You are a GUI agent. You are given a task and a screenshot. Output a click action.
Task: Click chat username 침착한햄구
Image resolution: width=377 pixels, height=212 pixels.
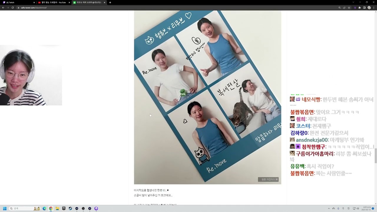click(313, 147)
